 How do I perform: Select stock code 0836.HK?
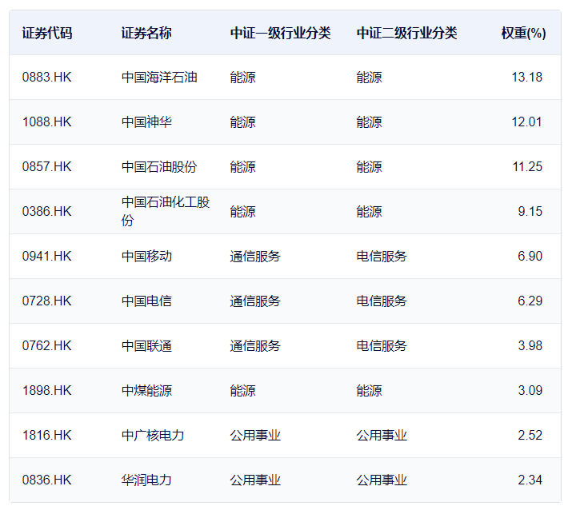pyautogui.click(x=46, y=480)
